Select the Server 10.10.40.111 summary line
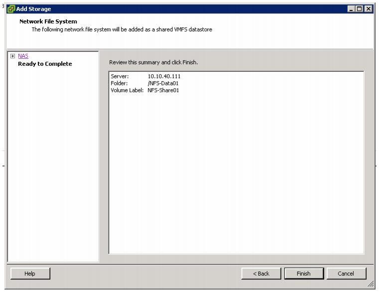380x295 pixels. pos(145,76)
